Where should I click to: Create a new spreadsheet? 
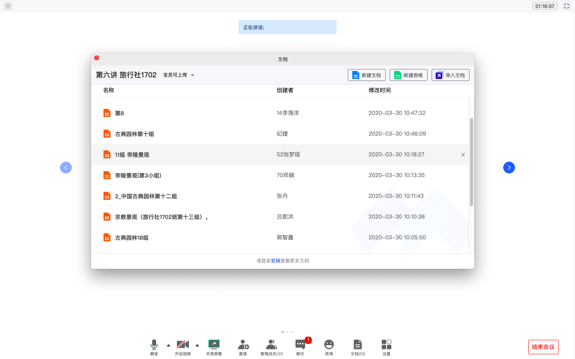tap(408, 75)
